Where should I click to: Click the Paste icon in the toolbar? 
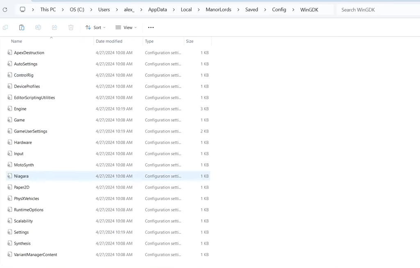(x=21, y=27)
